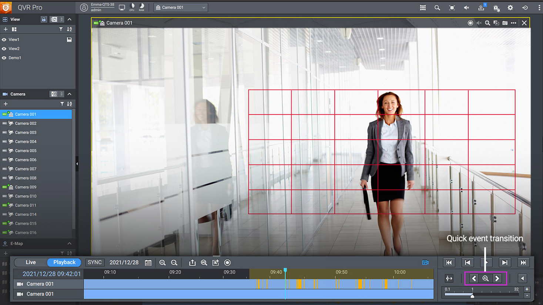543x305 pixels.
Task: Toggle visibility of View2
Action: [x=4, y=48]
